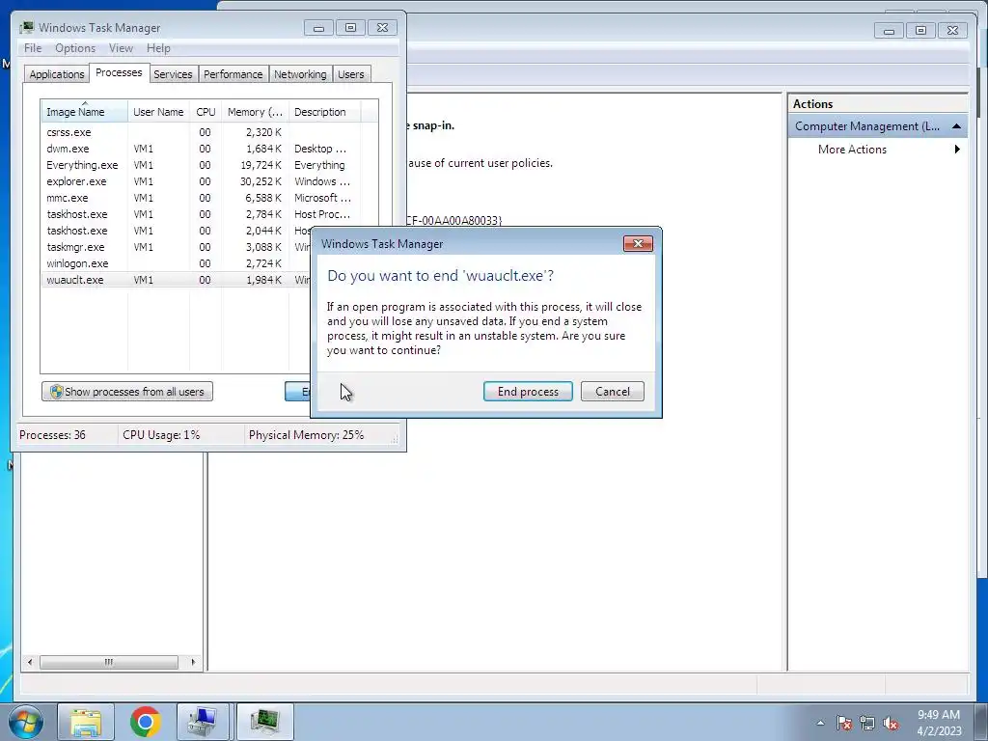Select wuauclt.exe process row

[176, 280]
